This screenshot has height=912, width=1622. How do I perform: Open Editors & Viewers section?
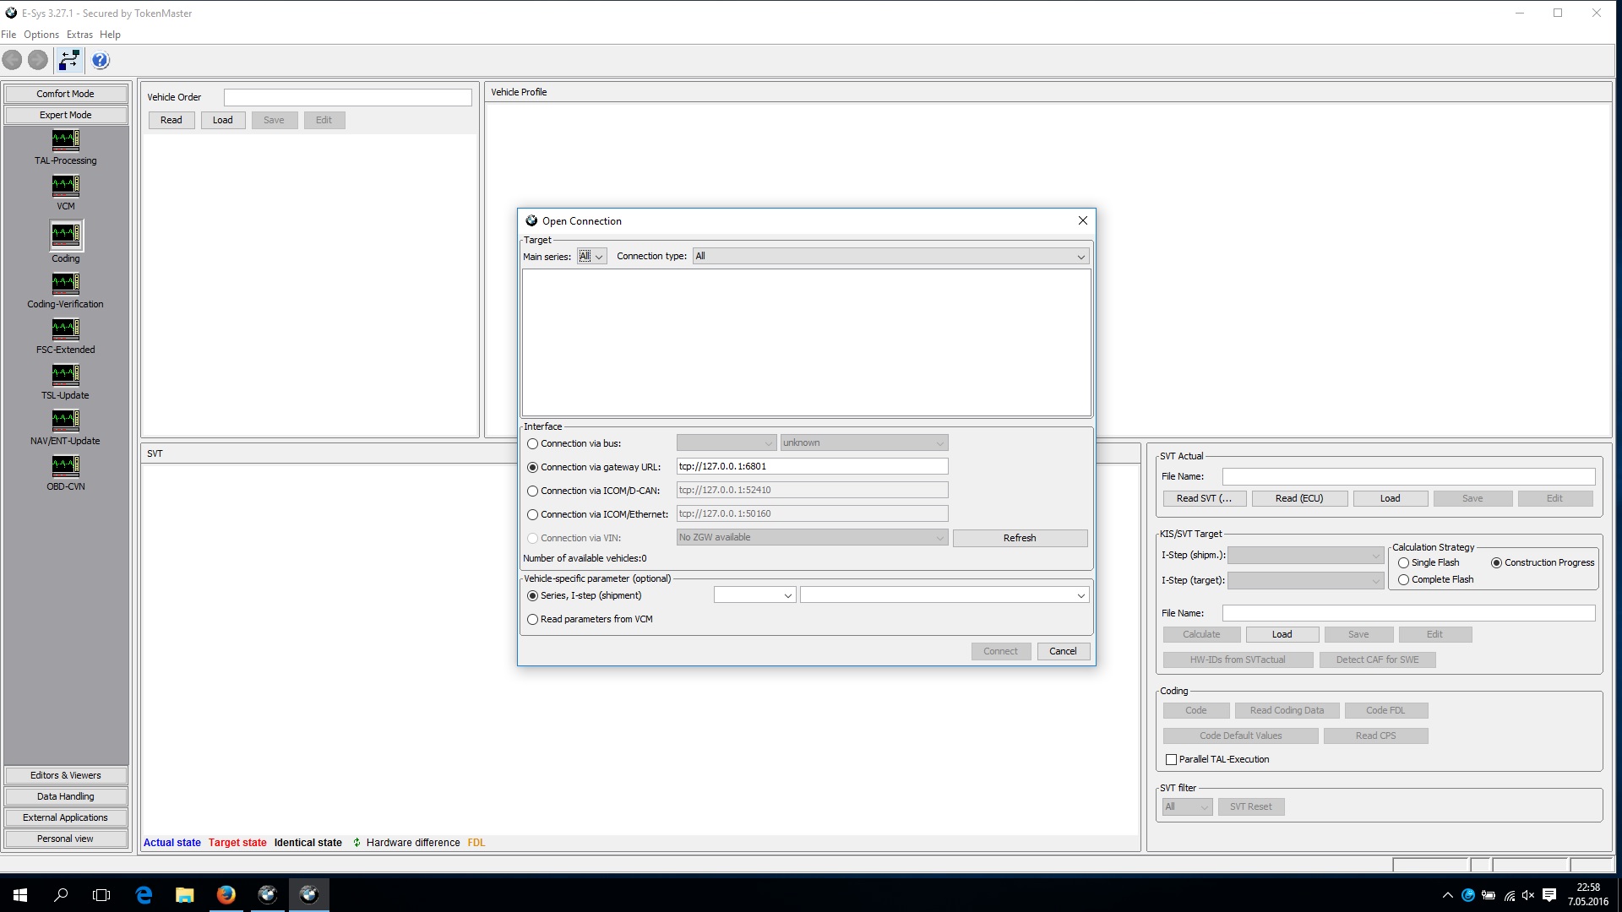(x=65, y=775)
